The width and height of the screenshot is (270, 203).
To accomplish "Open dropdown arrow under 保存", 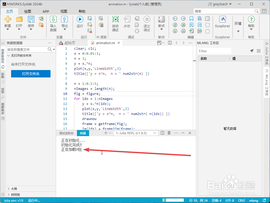I will pyautogui.click(x=31, y=29).
